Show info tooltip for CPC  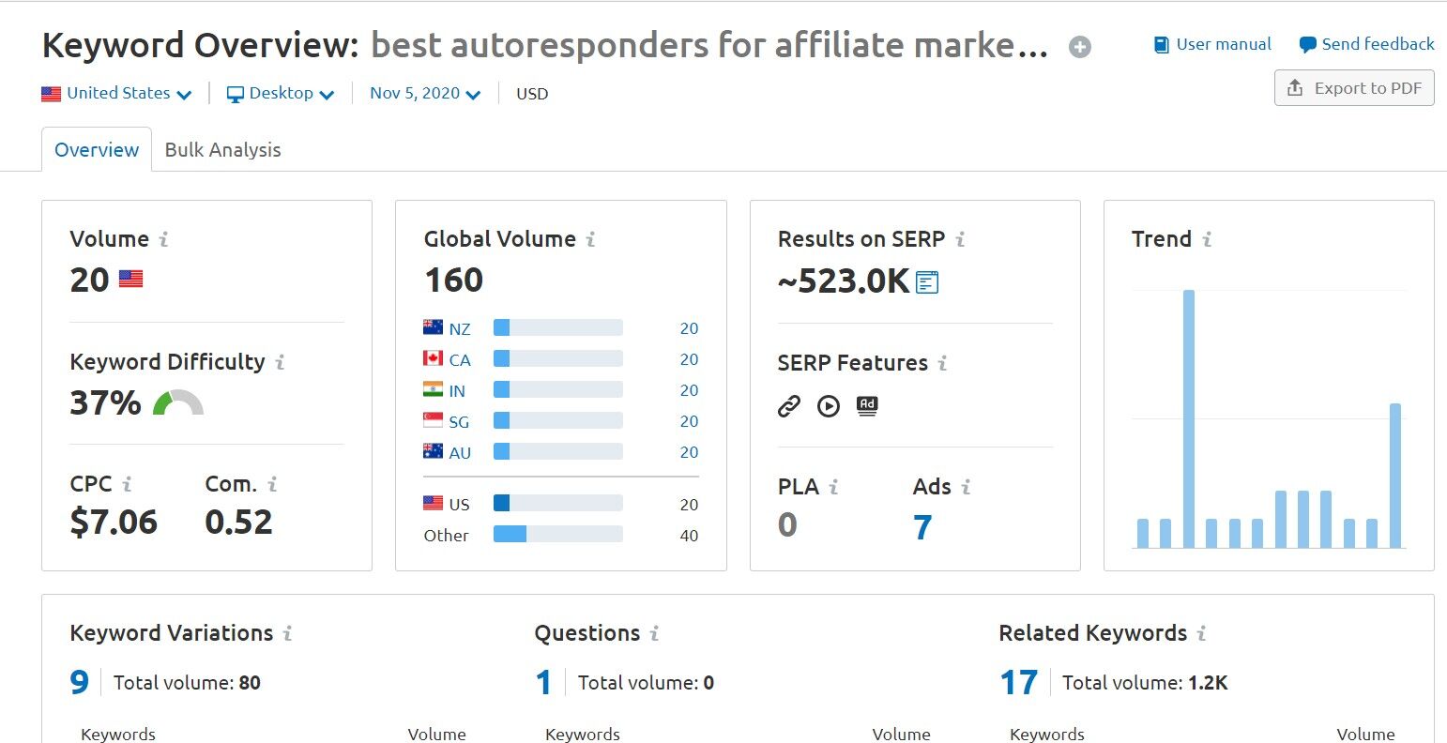tap(127, 485)
